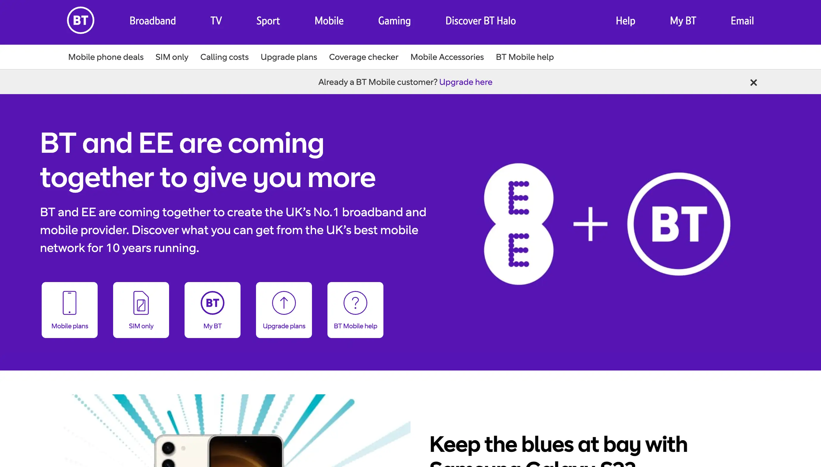Open the TV navigation item
821x467 pixels.
[216, 21]
